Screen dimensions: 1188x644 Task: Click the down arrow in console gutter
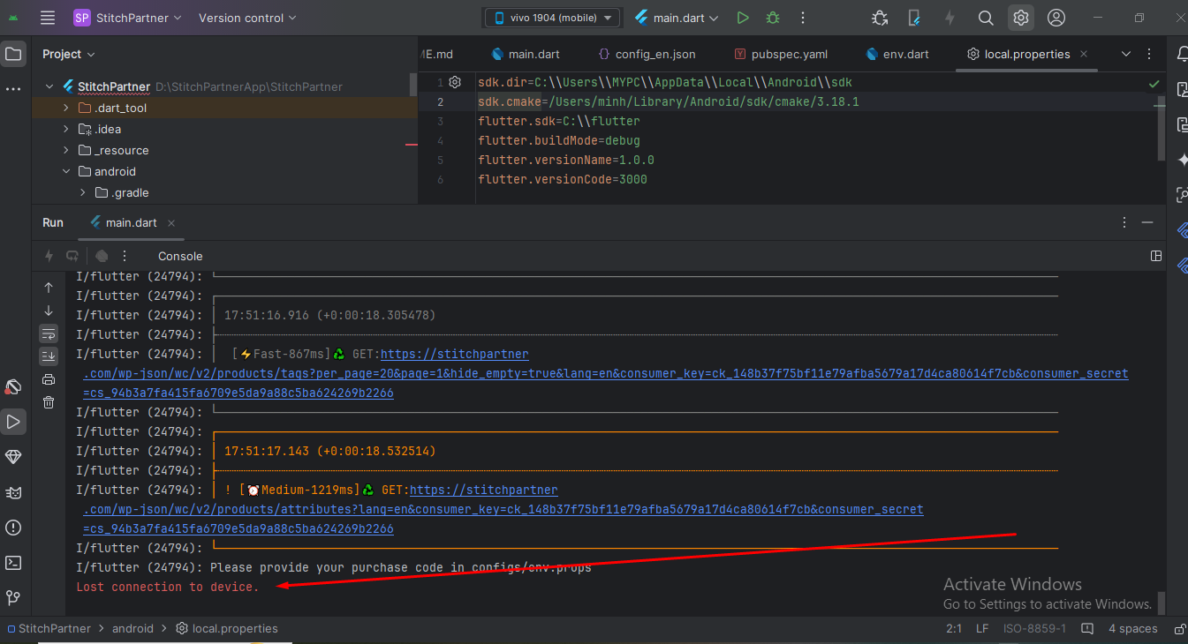pos(49,311)
